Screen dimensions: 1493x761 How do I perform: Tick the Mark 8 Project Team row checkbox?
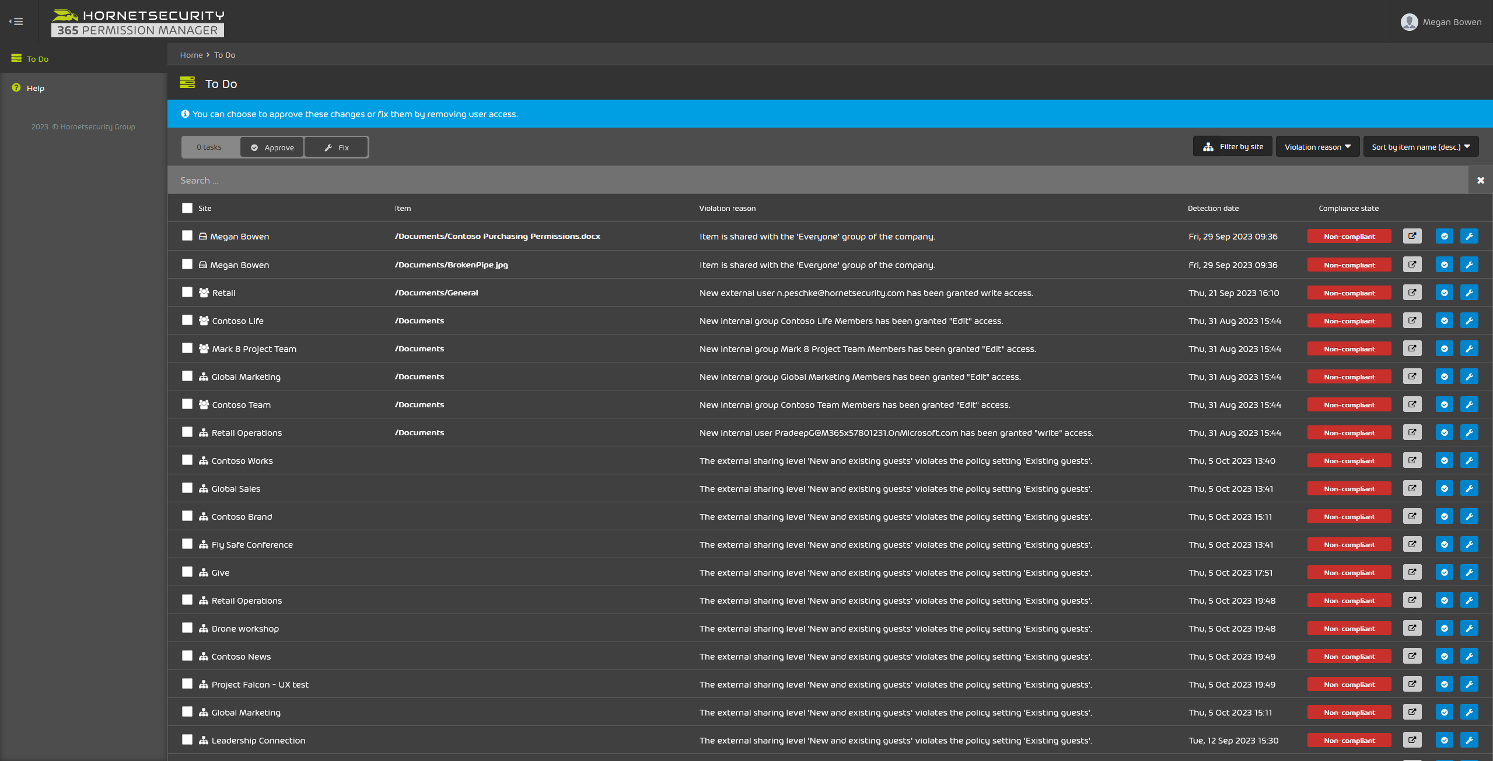(187, 348)
